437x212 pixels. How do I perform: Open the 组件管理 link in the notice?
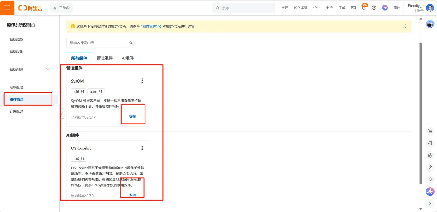(x=151, y=26)
